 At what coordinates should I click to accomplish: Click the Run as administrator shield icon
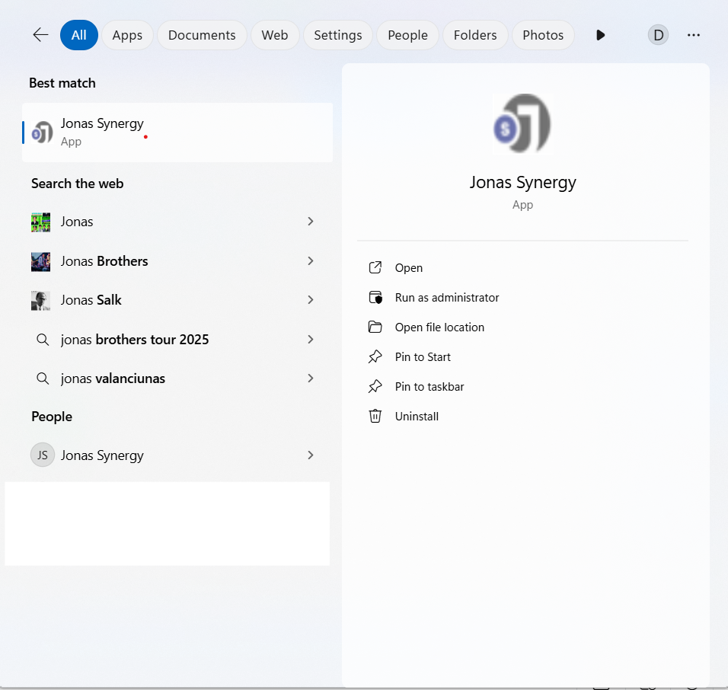pos(375,298)
